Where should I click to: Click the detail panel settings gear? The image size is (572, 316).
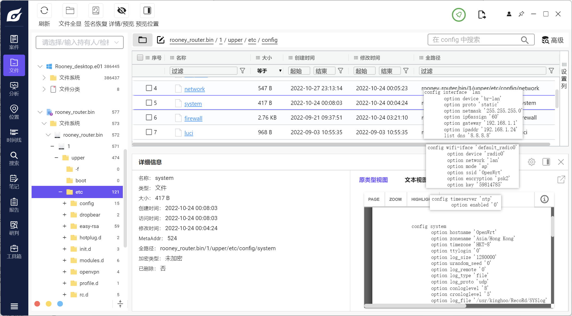point(531,162)
